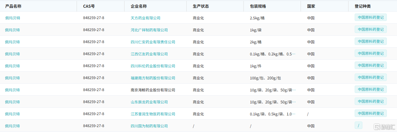Click 商业化 status in 河北广祥 row
Viewport: 397px width, 132px height.
tap(198, 30)
